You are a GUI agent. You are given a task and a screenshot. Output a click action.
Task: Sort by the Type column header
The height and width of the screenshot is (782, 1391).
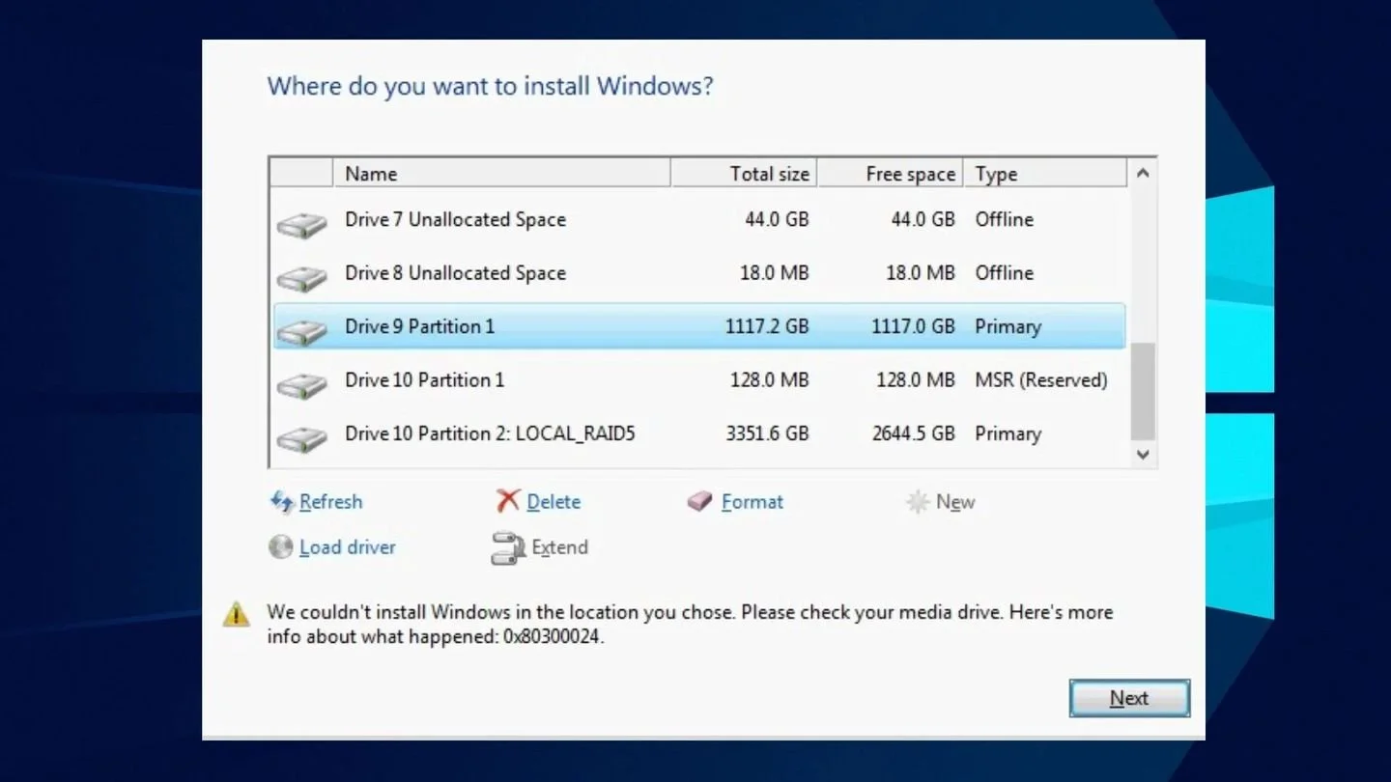[x=1045, y=174]
